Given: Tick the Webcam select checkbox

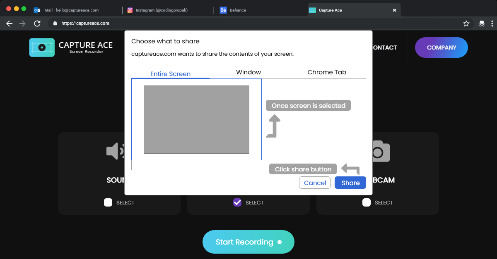Looking at the screenshot, I should point(367,202).
